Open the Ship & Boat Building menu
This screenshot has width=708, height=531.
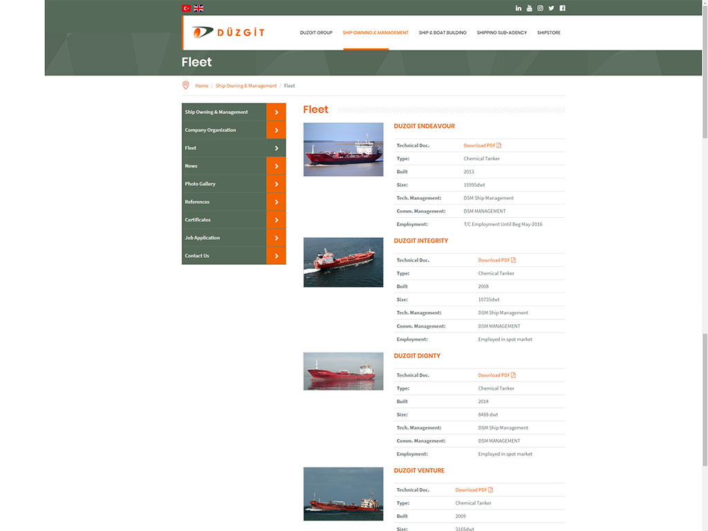[442, 32]
